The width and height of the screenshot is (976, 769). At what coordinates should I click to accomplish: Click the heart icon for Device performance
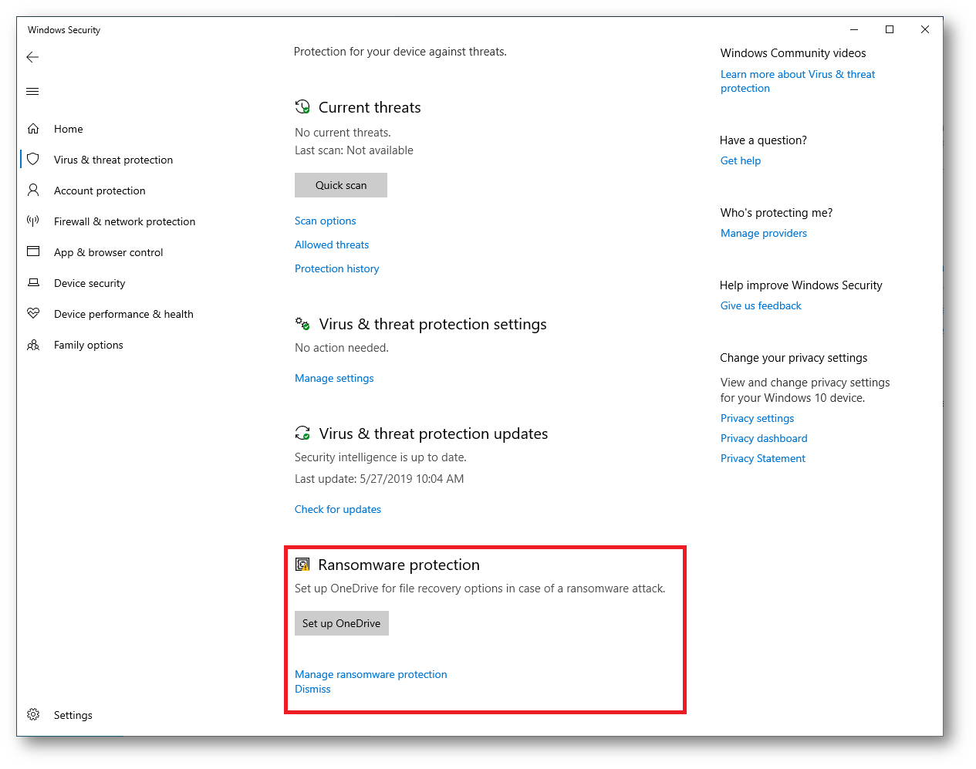(x=33, y=313)
